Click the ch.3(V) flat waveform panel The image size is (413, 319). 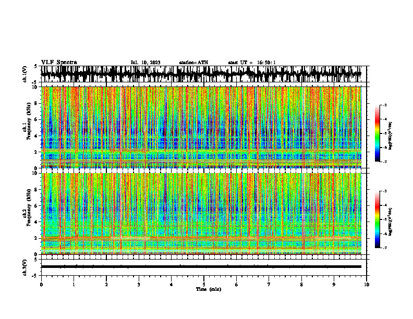point(203,267)
